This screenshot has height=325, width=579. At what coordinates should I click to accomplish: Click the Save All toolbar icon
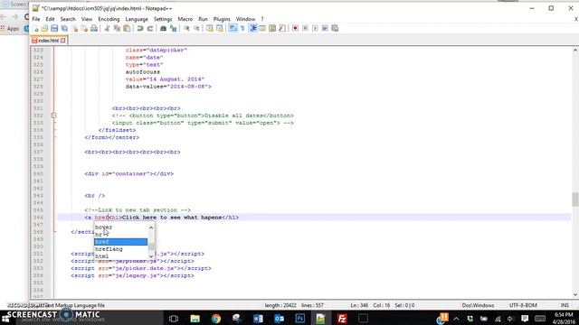pos(64,28)
